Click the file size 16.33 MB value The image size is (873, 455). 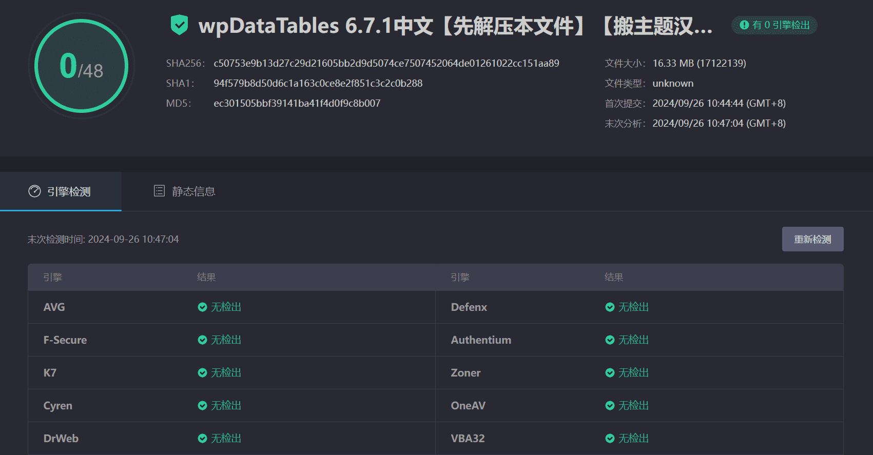699,63
